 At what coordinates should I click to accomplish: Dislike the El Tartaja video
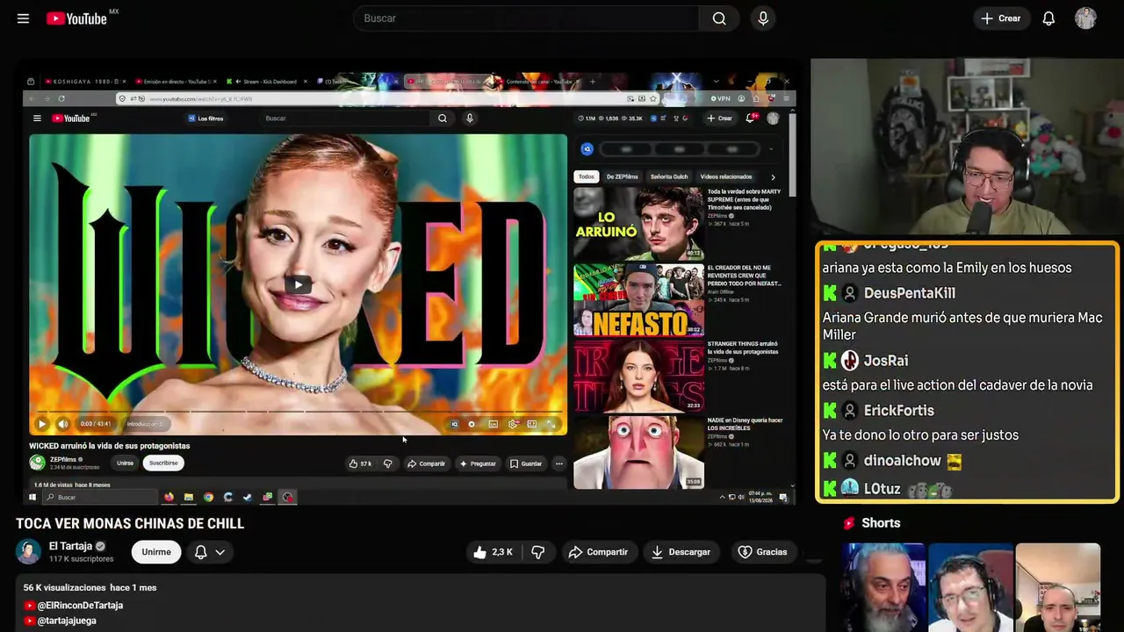coord(538,552)
